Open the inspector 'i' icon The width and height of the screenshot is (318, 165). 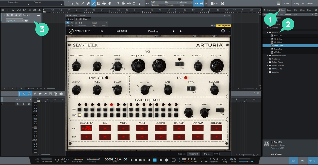(8, 10)
